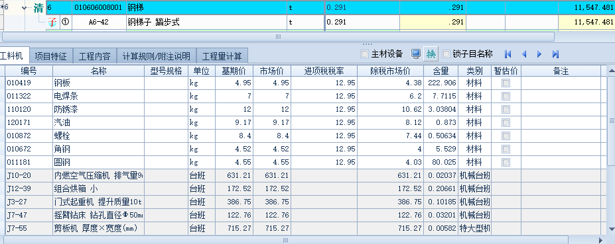Select material 钢板 name cell

coord(98,83)
